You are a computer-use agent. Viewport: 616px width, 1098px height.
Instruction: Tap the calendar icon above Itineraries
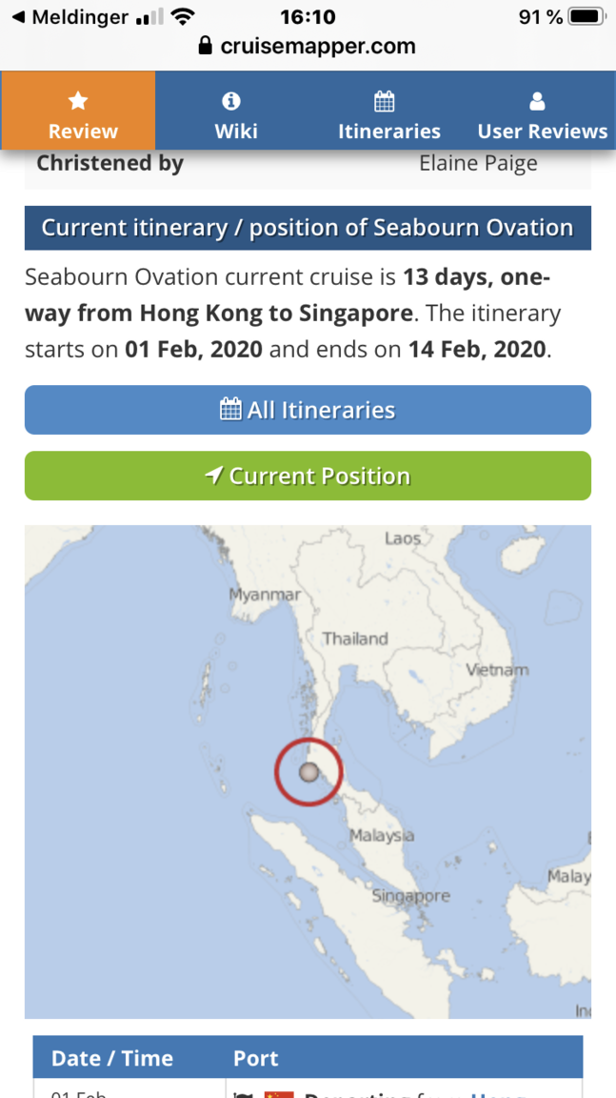[x=385, y=102]
